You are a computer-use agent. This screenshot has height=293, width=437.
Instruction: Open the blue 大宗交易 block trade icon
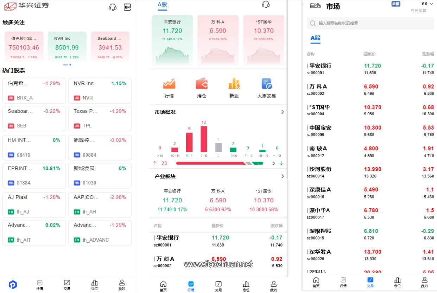click(266, 84)
